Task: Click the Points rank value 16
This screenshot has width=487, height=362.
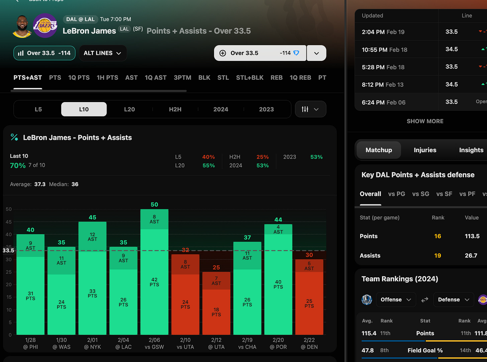Action: click(437, 236)
